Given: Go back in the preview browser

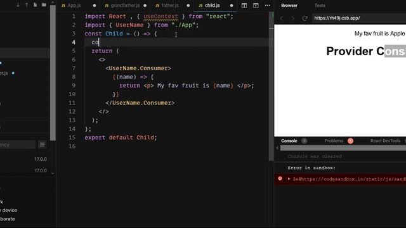Looking at the screenshot, I should tap(282, 18).
